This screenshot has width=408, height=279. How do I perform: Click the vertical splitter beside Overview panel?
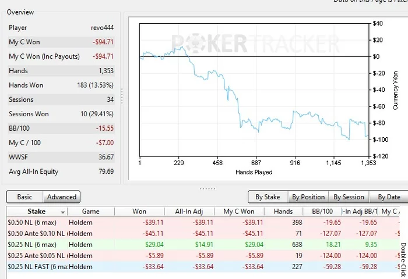[122, 96]
